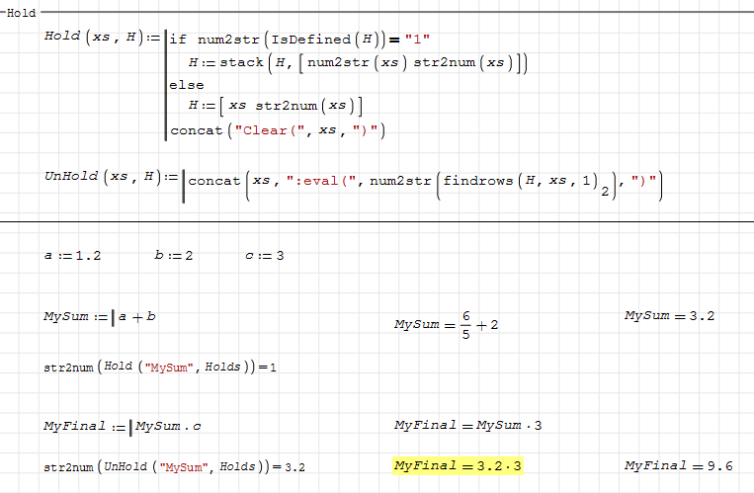Select the str2num(Hold("MySum", Holds)) region
This screenshot has width=754, height=493.
click(160, 367)
